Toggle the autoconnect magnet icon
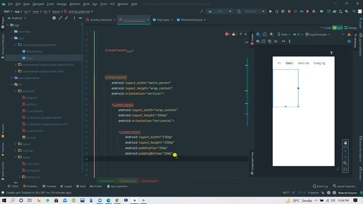This screenshot has height=204, width=363. (269, 41)
